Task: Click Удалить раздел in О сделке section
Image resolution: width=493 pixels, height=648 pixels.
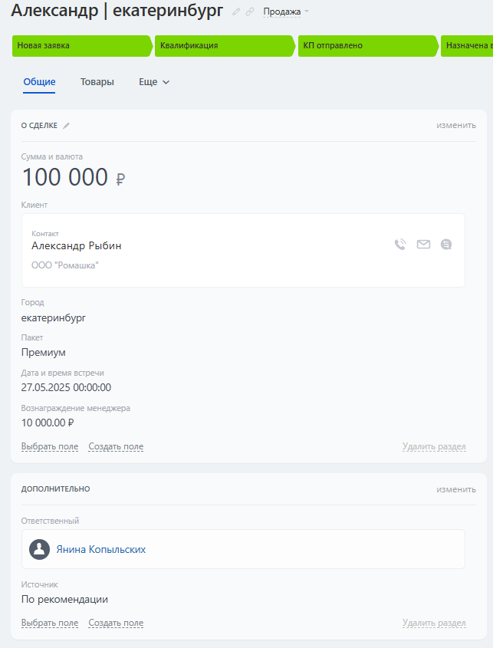Action: point(434,446)
